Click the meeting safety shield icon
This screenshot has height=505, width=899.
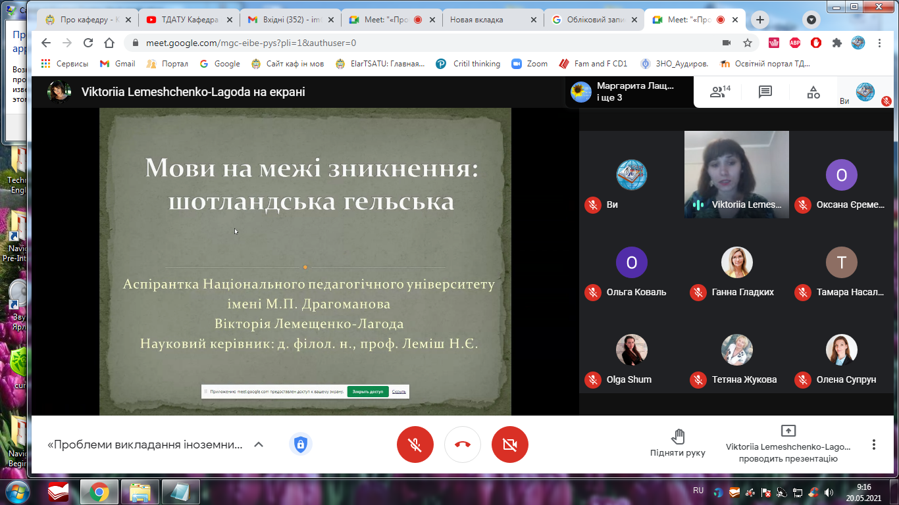[x=301, y=445]
